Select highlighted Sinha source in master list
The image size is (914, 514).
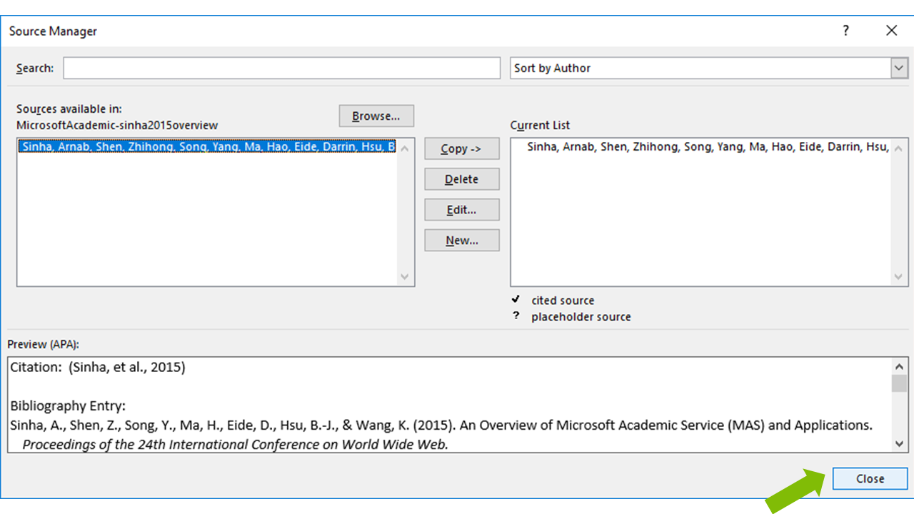point(207,147)
